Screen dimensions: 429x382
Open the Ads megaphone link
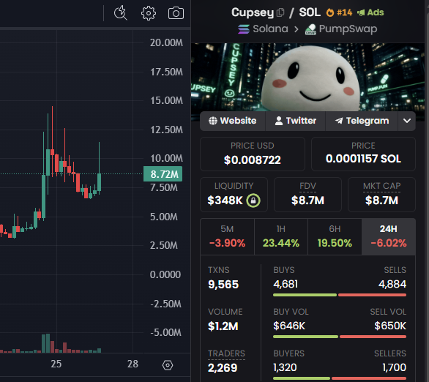coord(370,12)
